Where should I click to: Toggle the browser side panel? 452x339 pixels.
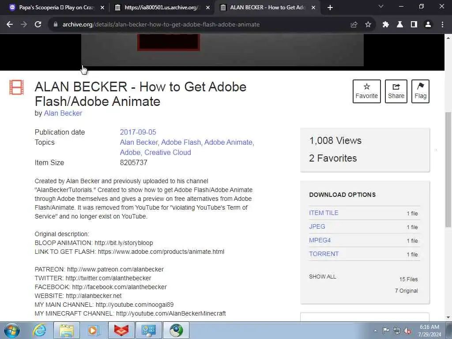point(414,25)
